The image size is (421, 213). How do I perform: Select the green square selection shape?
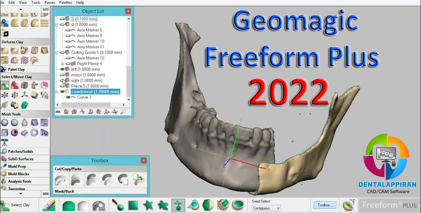[133, 205]
